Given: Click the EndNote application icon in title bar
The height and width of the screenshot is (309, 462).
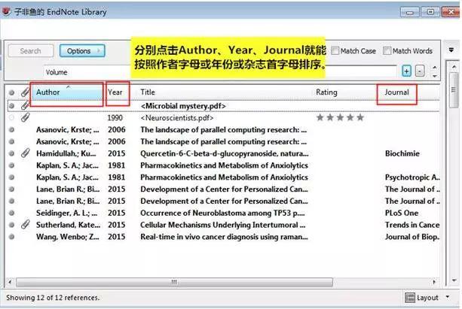Looking at the screenshot, I should click(x=6, y=11).
